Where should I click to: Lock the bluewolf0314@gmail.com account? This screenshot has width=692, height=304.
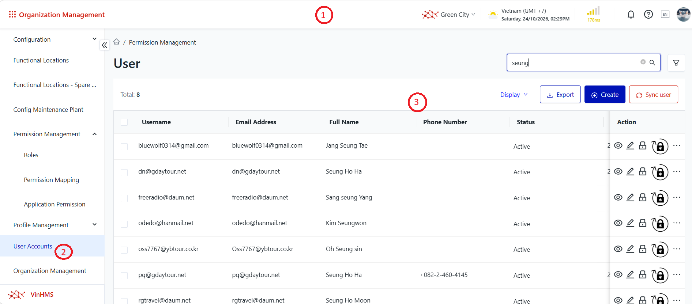643,145
